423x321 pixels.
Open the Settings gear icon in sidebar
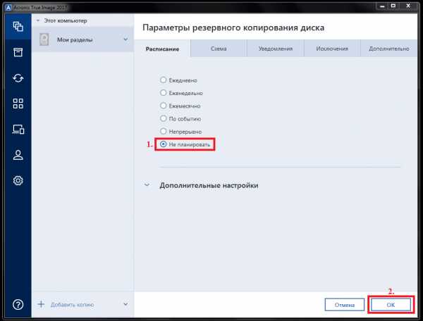click(18, 181)
